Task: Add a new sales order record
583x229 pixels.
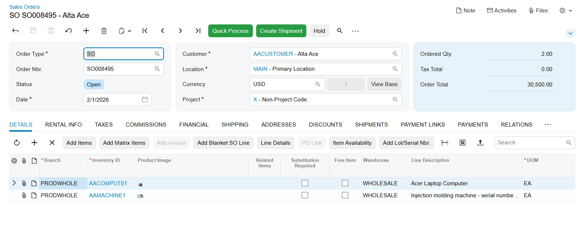Action: [86, 31]
